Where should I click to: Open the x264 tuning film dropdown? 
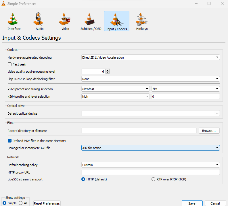tap(185, 89)
